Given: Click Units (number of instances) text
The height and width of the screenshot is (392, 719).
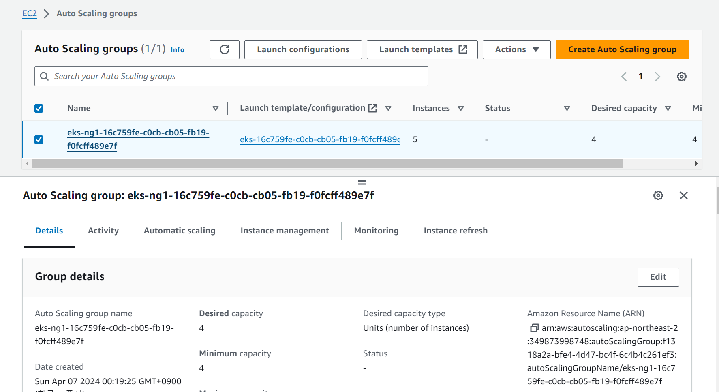Looking at the screenshot, I should (x=416, y=328).
